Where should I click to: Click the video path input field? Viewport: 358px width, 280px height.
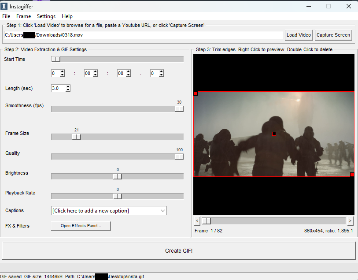tap(144, 35)
